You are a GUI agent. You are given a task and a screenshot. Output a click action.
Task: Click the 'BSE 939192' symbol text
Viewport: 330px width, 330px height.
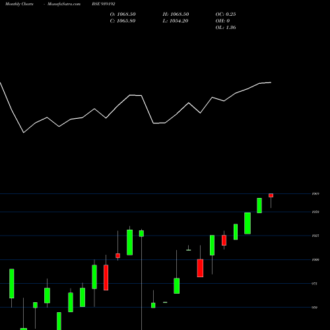point(104,4)
